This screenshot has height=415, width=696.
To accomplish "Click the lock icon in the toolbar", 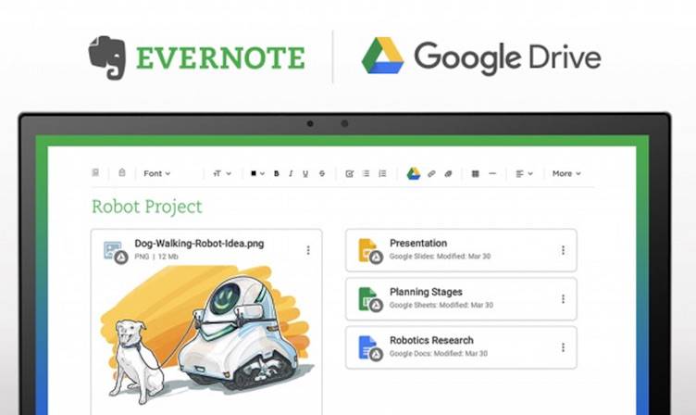I will (x=122, y=172).
